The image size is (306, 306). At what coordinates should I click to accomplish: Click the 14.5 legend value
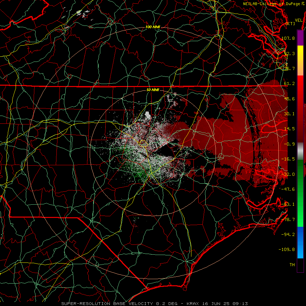[x=289, y=129]
